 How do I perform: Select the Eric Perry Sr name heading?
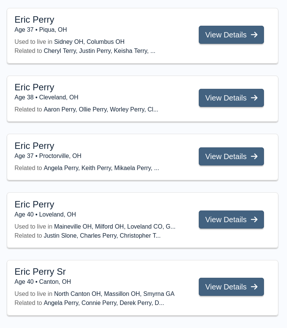[x=40, y=272]
